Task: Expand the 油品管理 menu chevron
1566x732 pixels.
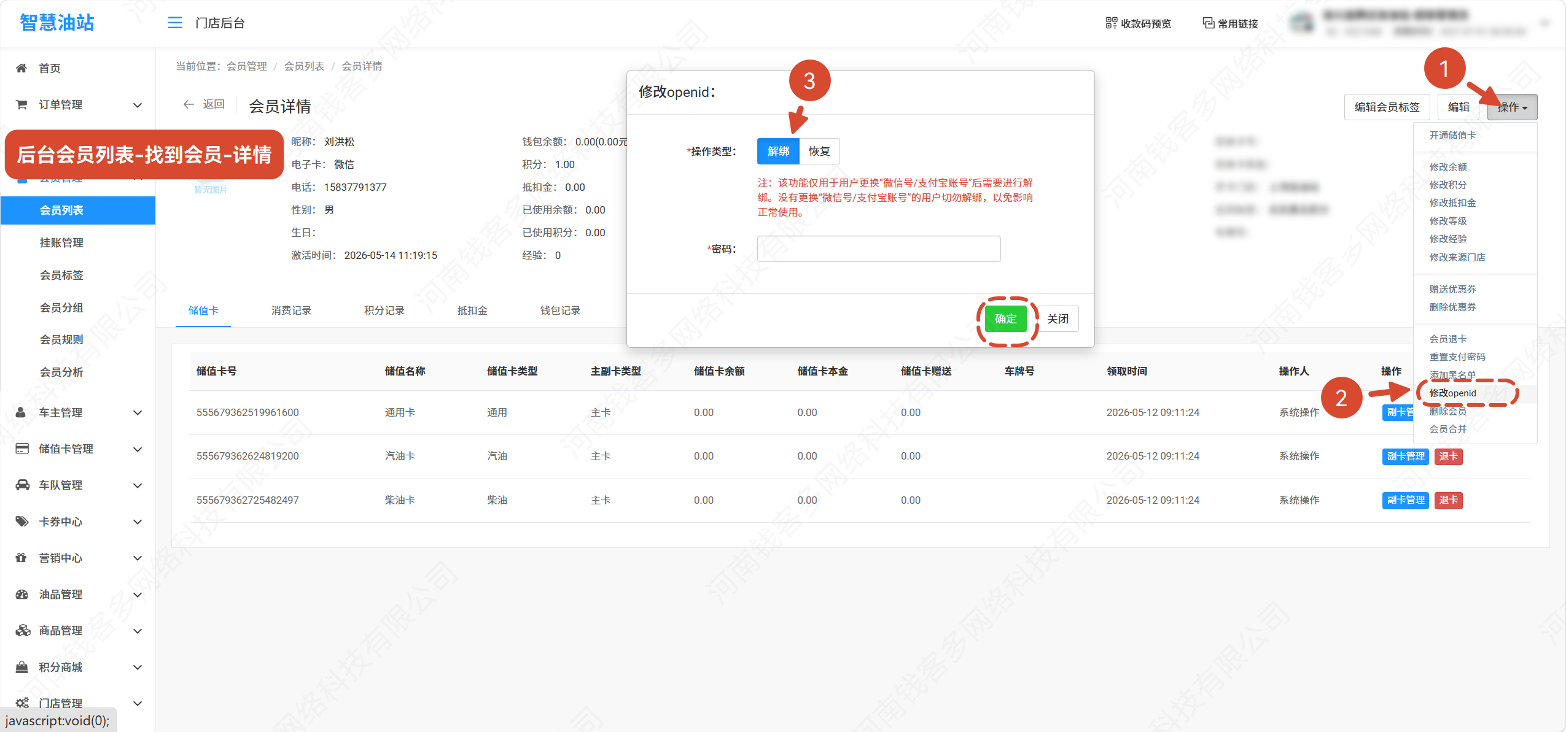Action: tap(138, 595)
